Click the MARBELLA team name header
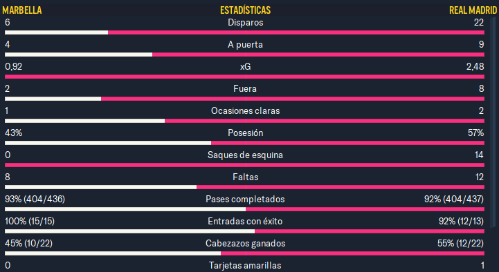Screen dimensions: 499x272 point(22,10)
